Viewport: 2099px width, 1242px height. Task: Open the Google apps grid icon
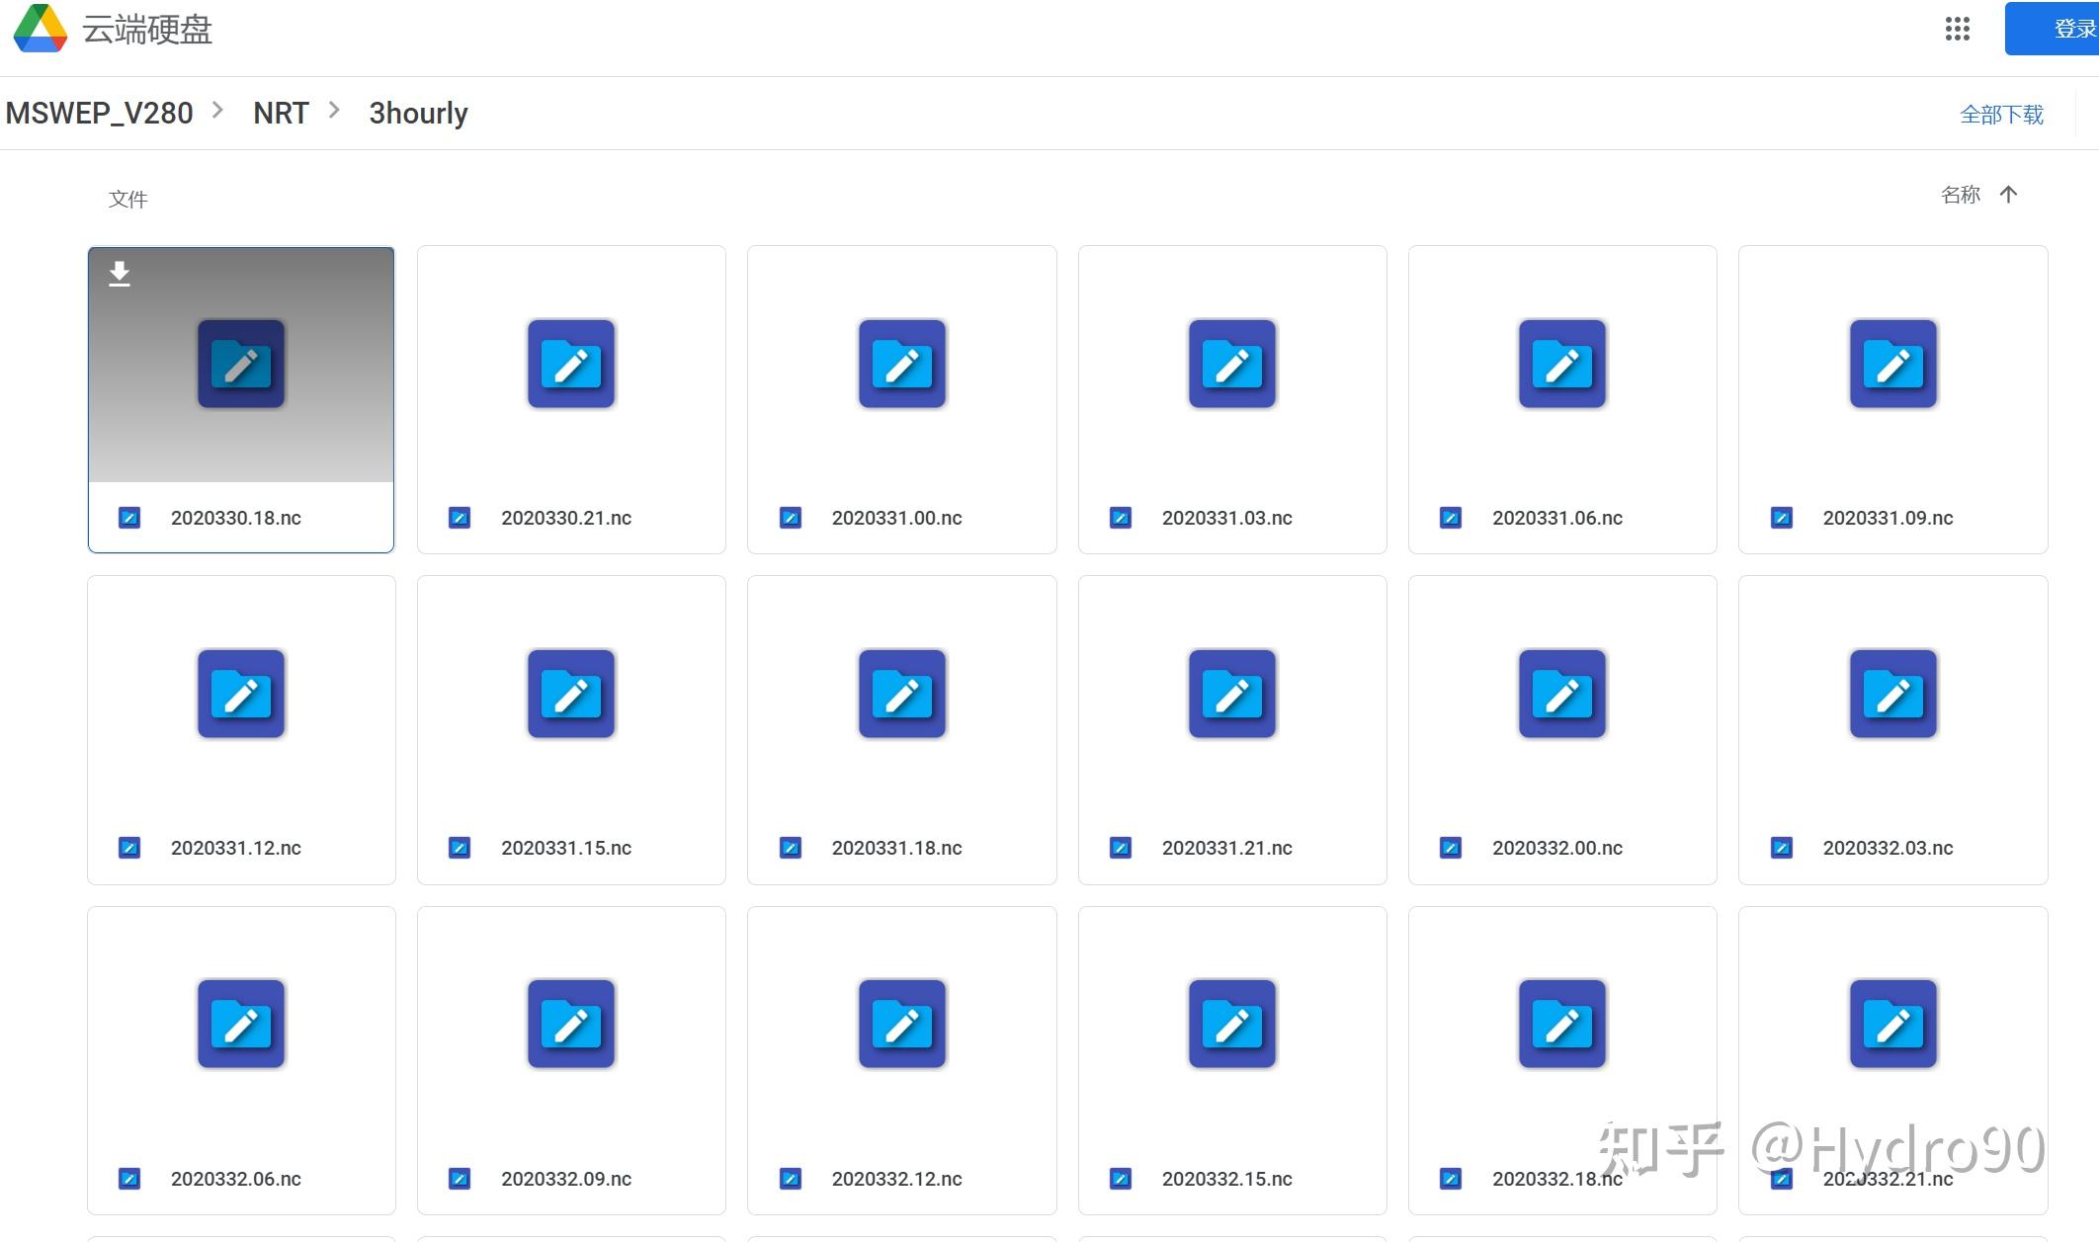tap(1957, 29)
